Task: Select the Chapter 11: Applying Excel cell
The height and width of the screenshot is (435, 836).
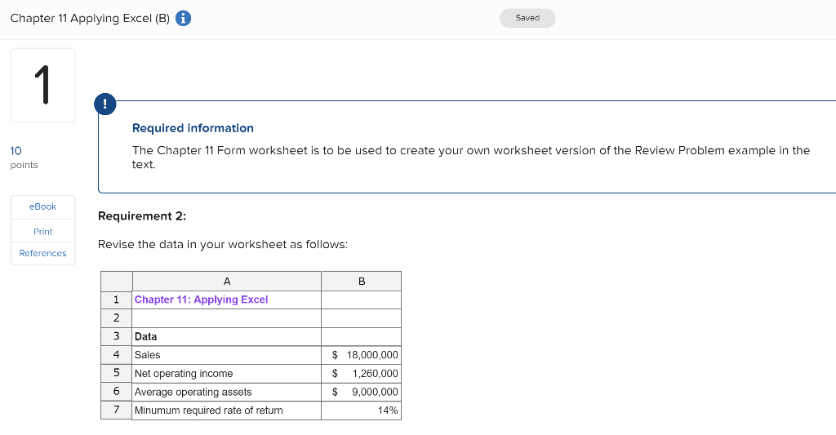Action: [x=227, y=300]
